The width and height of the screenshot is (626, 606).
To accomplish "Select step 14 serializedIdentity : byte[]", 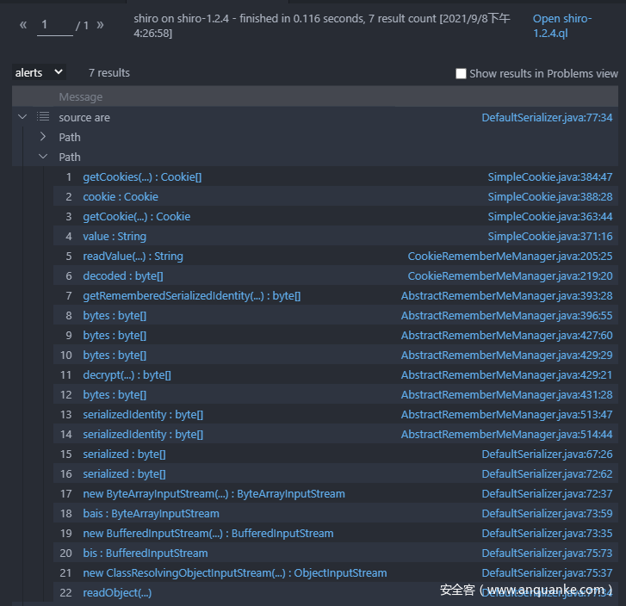I will [143, 435].
